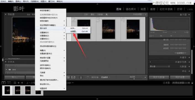
Task: Click 全部复位 button in quick develop
Action: [x=180, y=53]
